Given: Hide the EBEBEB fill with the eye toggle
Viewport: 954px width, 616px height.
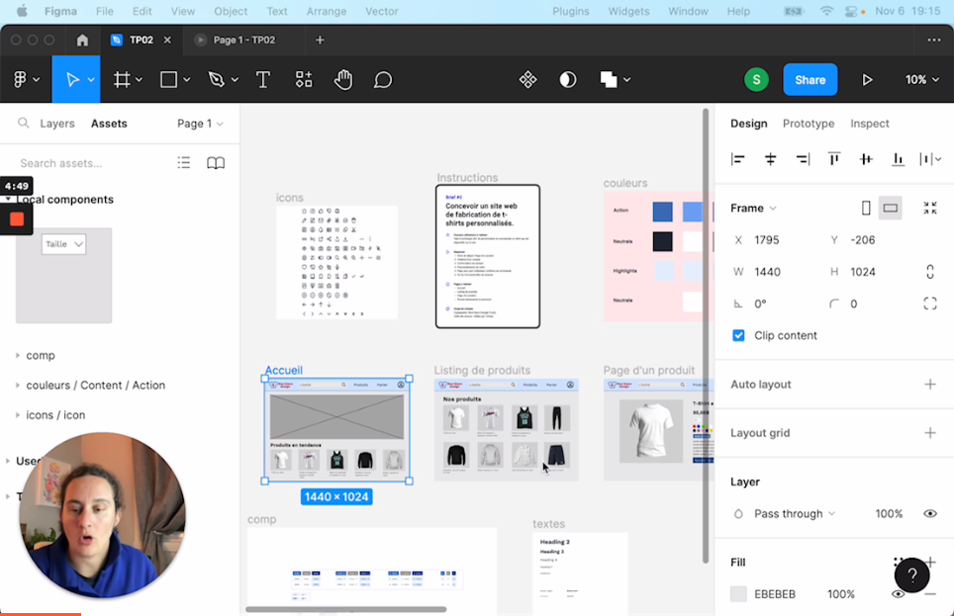Looking at the screenshot, I should point(899,594).
